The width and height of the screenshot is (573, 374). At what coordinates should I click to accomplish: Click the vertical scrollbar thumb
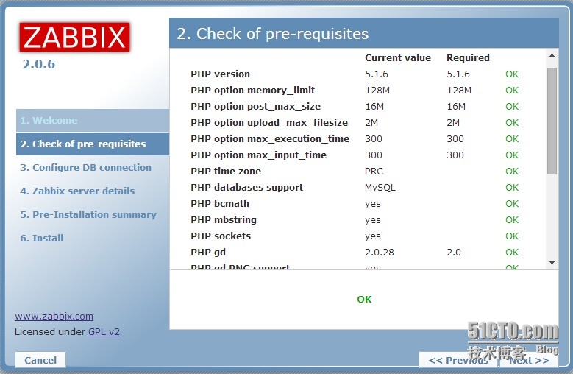[552, 121]
